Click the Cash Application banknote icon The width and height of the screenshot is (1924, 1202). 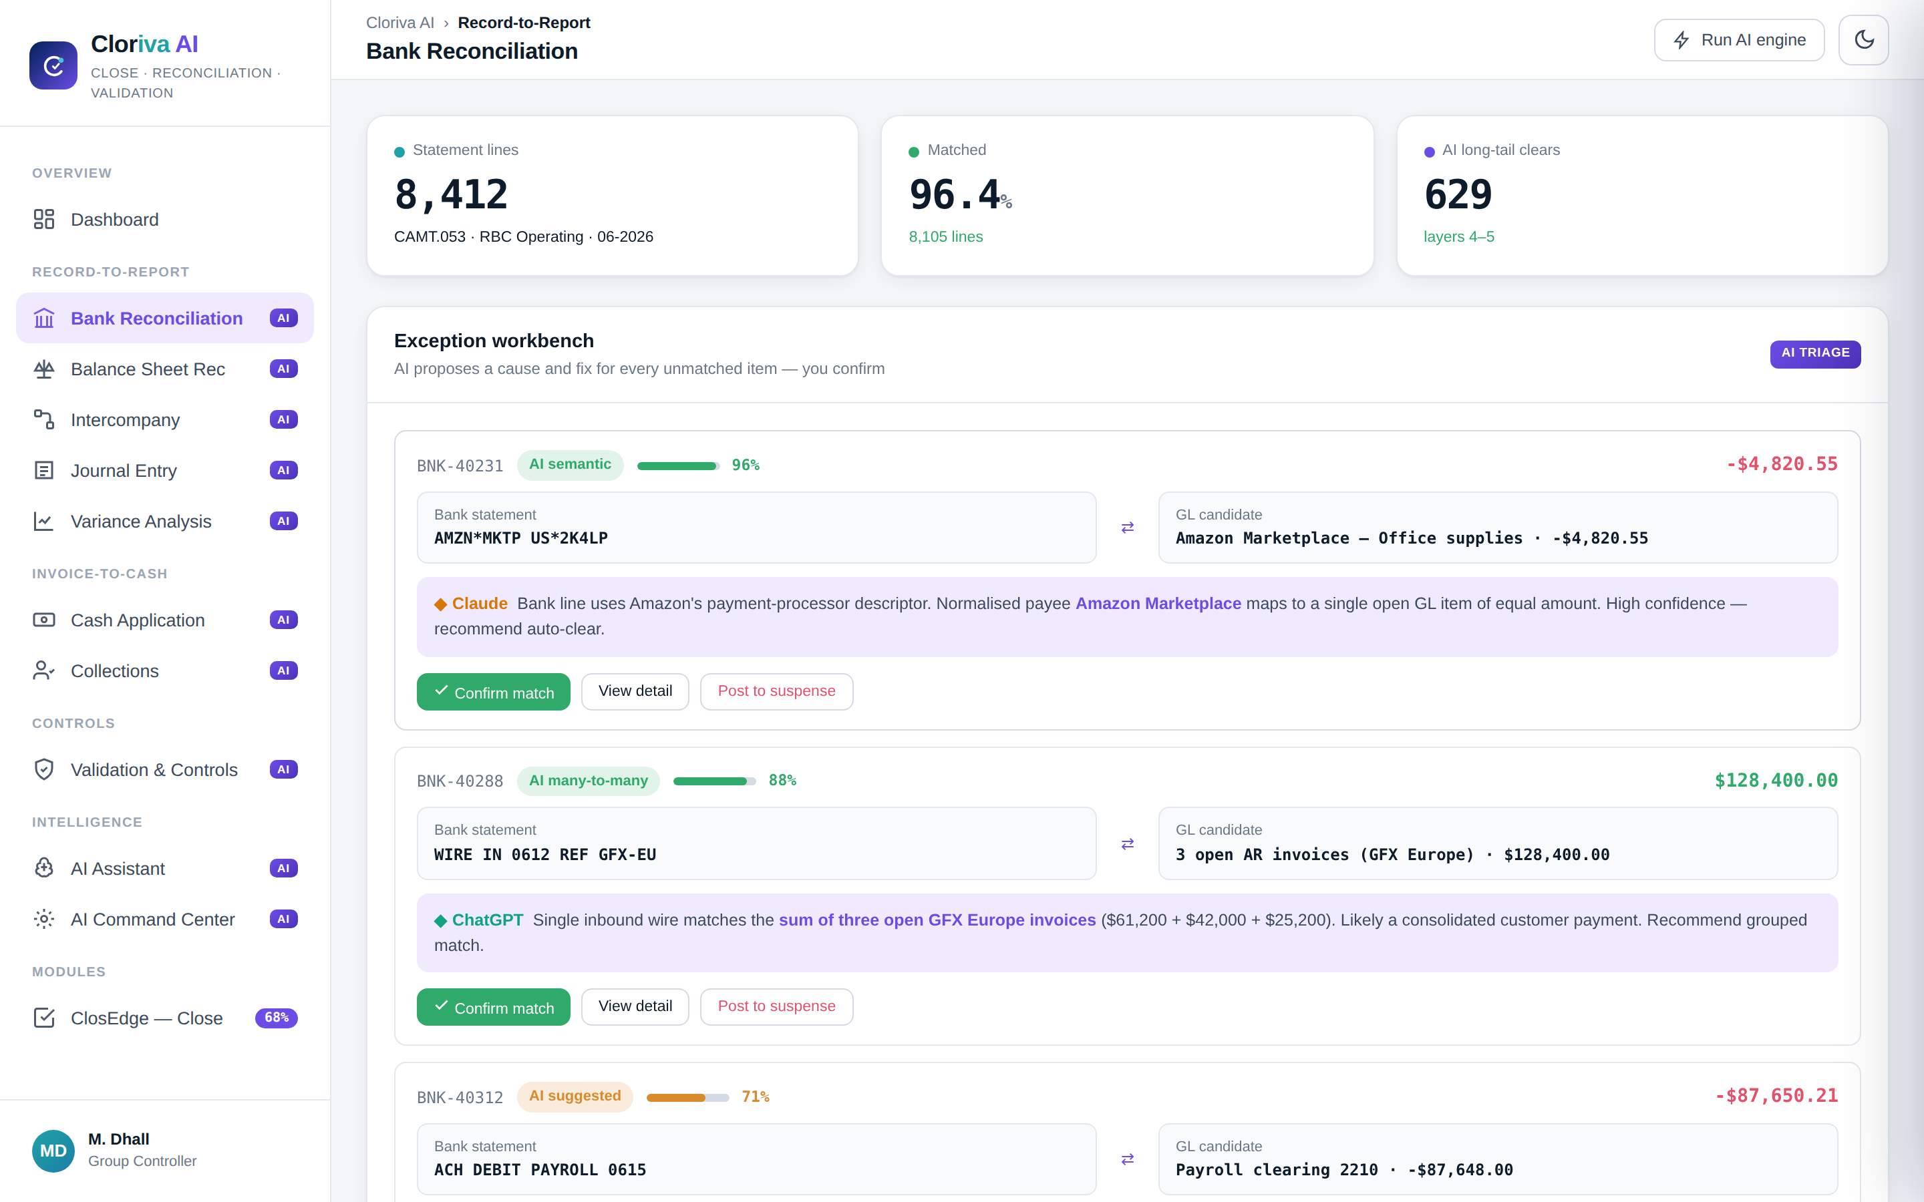43,620
